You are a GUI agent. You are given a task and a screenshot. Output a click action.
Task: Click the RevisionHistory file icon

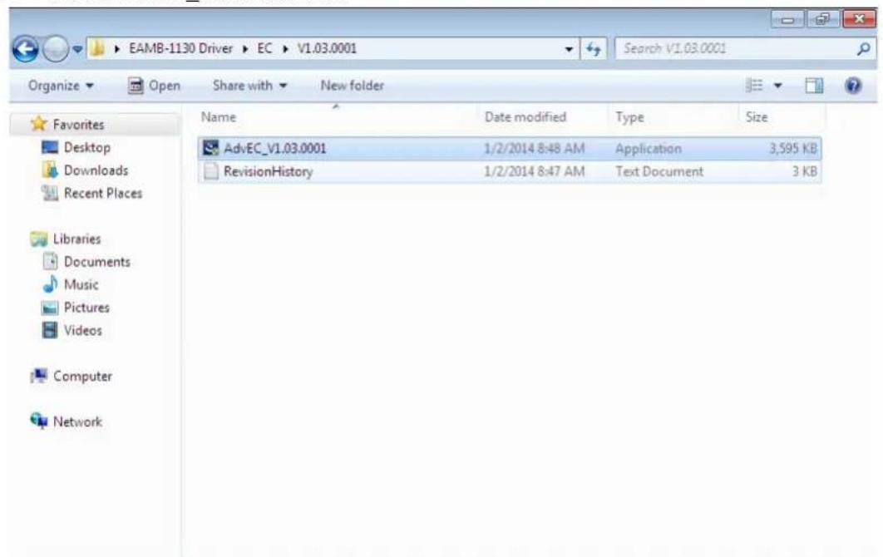pos(210,171)
